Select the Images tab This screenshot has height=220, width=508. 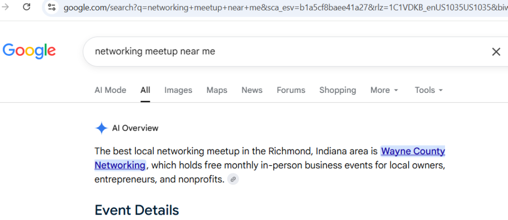pos(178,90)
